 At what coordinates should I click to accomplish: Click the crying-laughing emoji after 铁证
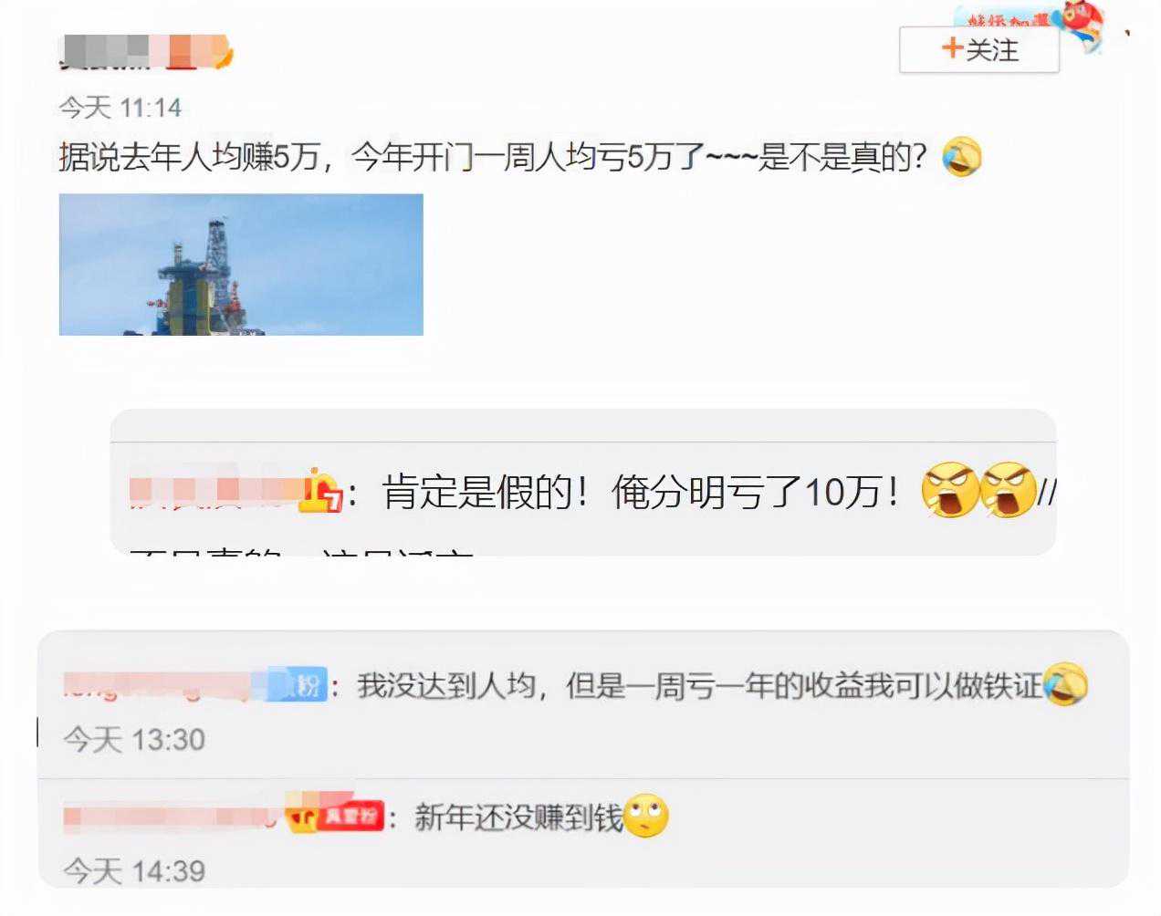pos(1065,684)
